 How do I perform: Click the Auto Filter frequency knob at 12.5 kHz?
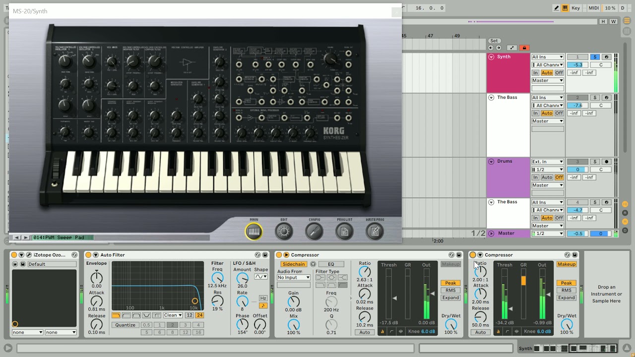[217, 278]
